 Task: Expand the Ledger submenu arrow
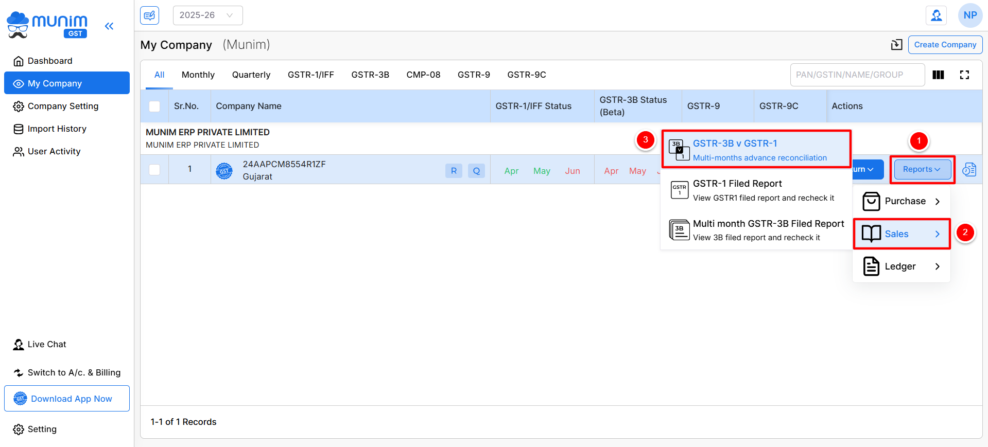pos(937,266)
